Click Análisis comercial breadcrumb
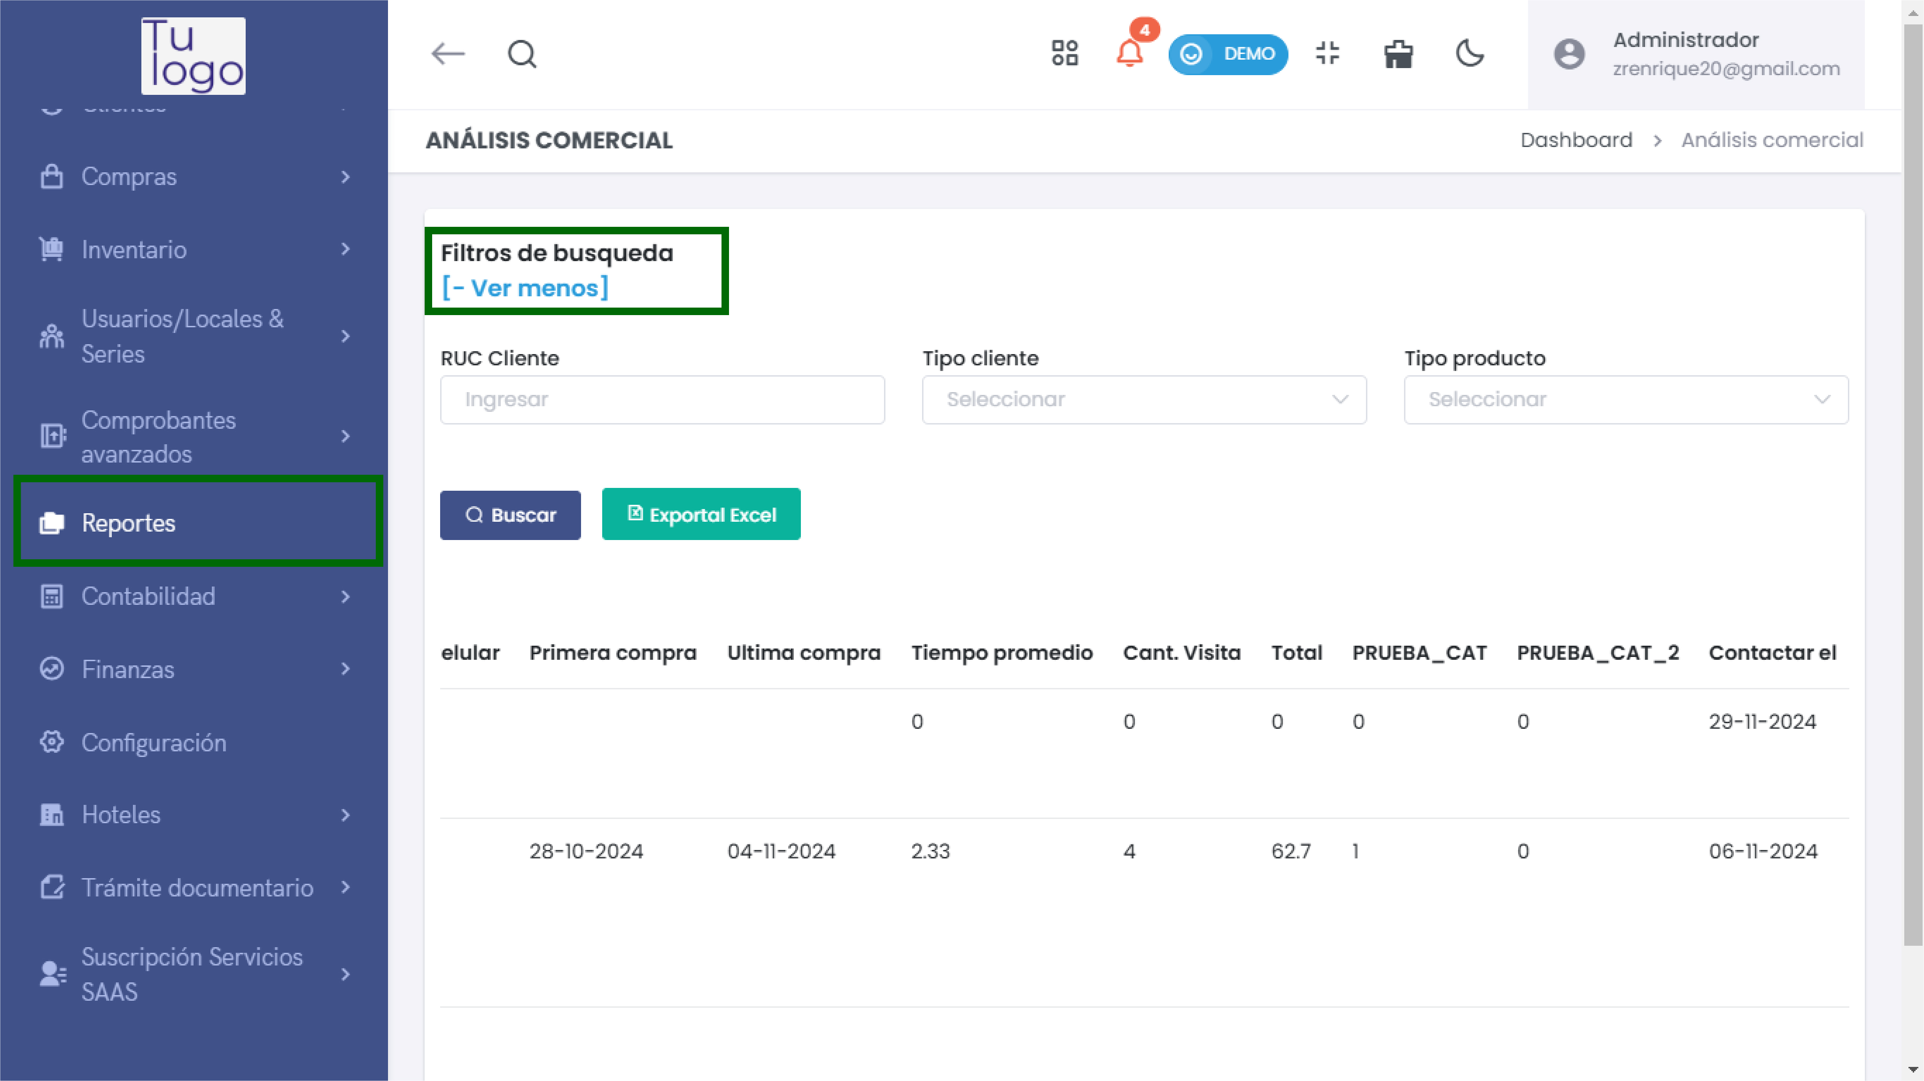 (1772, 140)
